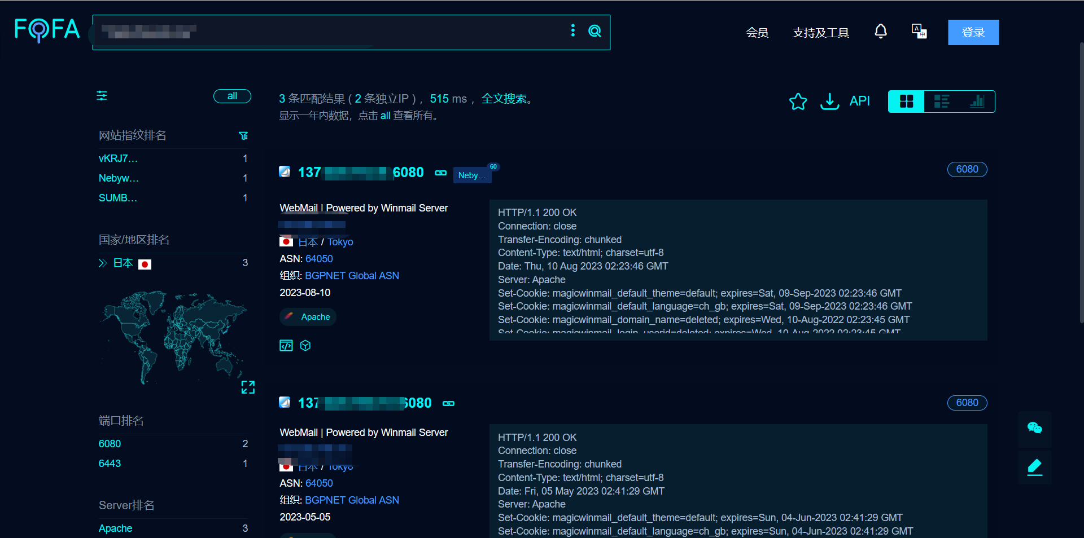Click the link icon beside second 6080 result
The image size is (1084, 538).
pos(449,403)
